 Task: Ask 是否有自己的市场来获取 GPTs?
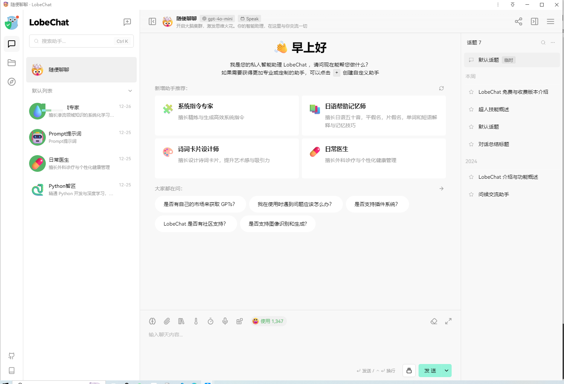[x=200, y=204]
